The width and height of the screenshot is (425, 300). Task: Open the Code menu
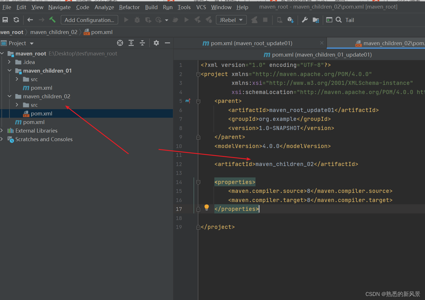click(x=83, y=7)
